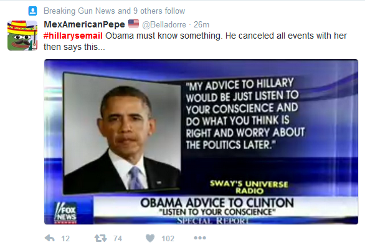Open the three-dot more options menu
The width and height of the screenshot is (365, 250).
[200, 238]
